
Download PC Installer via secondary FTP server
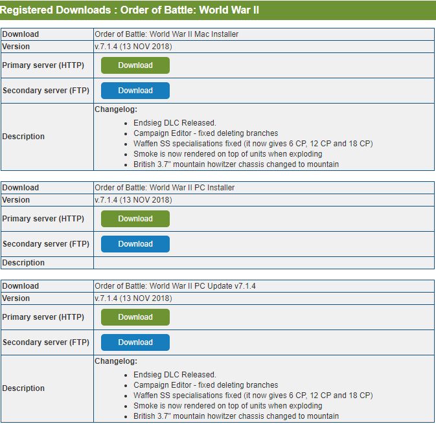pyautogui.click(x=135, y=244)
